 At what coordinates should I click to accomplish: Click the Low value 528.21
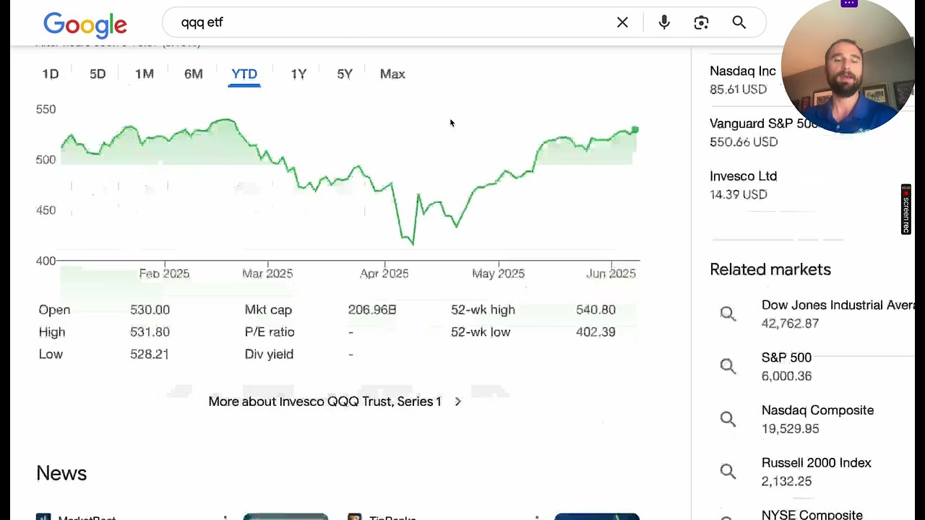click(149, 355)
